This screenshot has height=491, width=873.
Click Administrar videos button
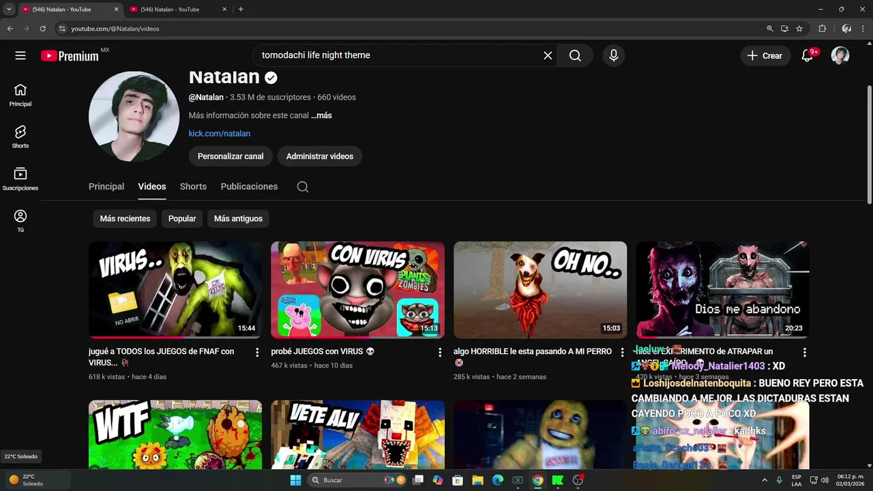(x=320, y=156)
